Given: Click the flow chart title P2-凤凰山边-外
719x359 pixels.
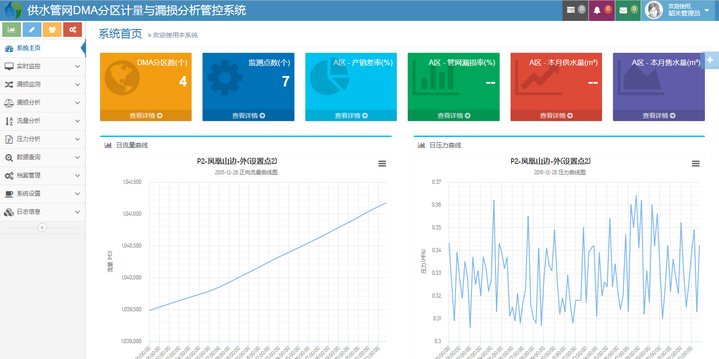Looking at the screenshot, I should point(237,161).
